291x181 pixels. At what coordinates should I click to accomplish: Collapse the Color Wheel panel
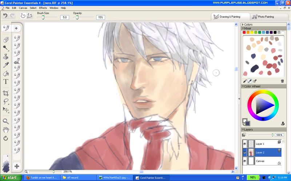[x=243, y=86]
